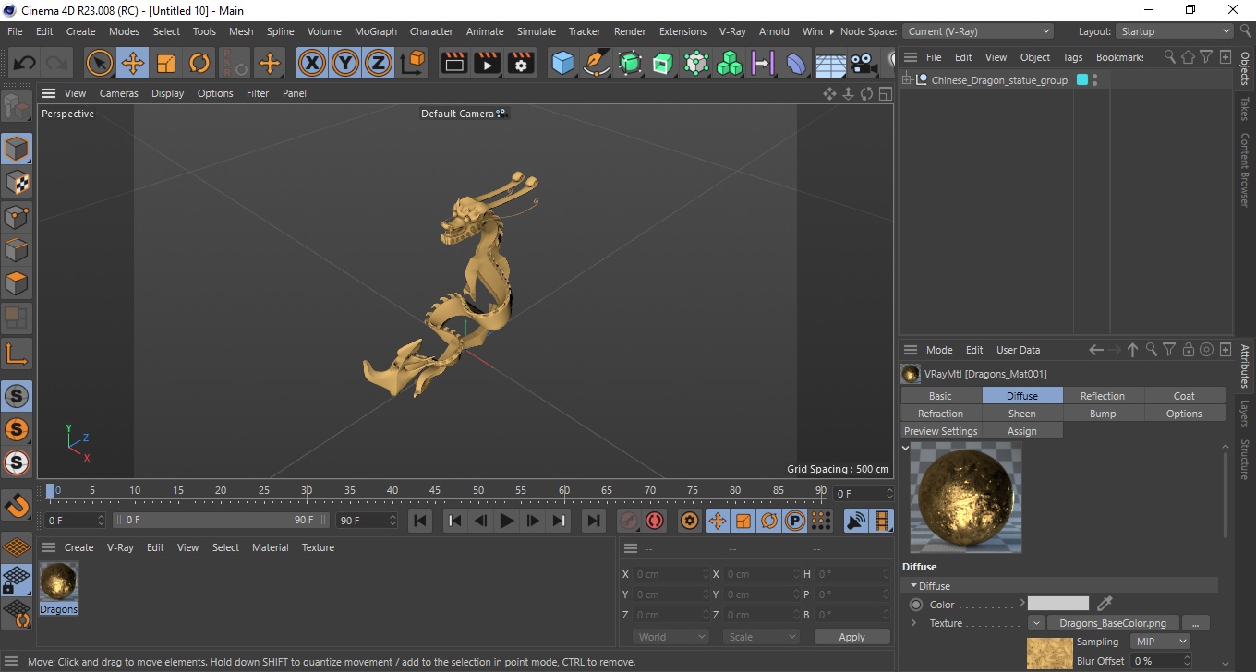Click the Apply button

pos(851,637)
